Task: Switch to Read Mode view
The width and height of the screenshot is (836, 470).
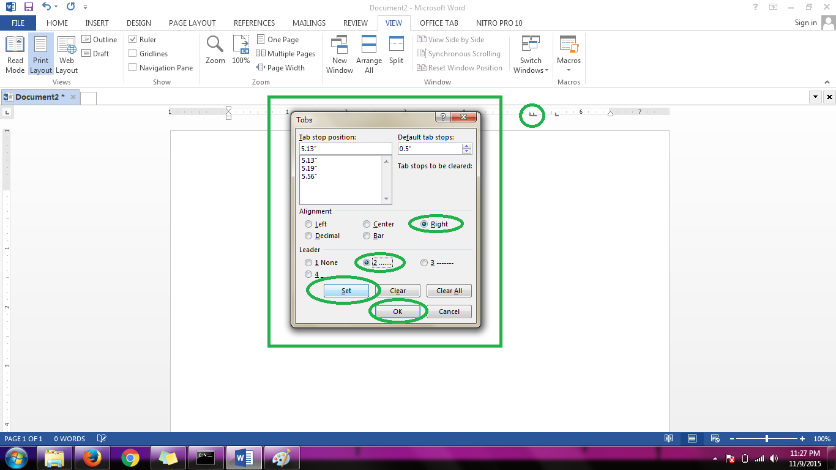Action: (14, 53)
